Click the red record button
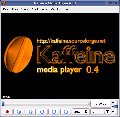Screen dimensions: 120x117 (7, 112)
